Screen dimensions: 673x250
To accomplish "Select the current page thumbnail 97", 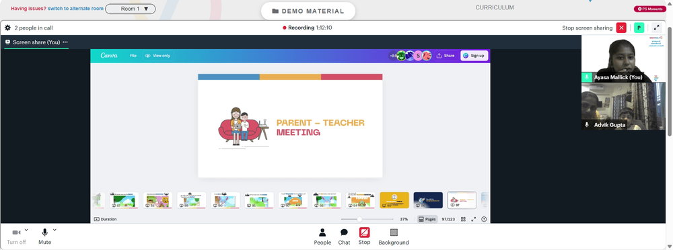I will pyautogui.click(x=462, y=200).
